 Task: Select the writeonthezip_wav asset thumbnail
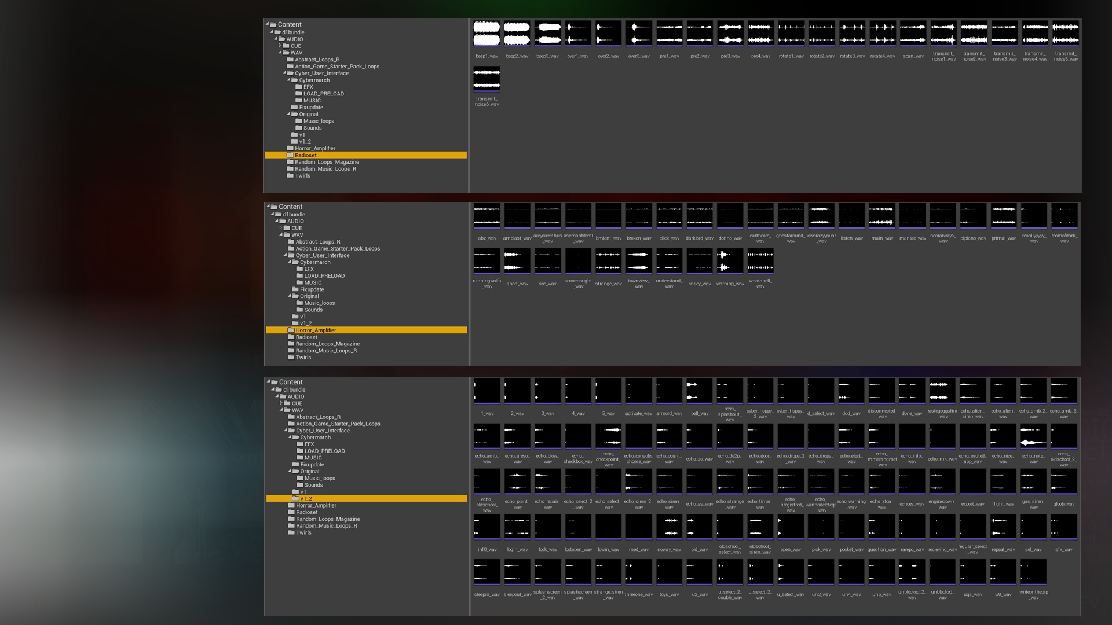(1033, 572)
